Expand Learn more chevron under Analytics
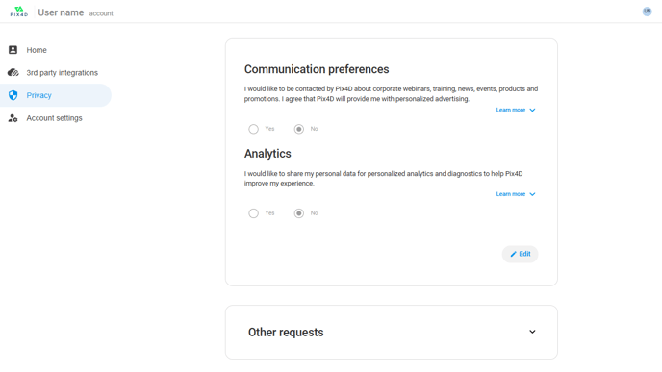The image size is (662, 372). [532, 194]
